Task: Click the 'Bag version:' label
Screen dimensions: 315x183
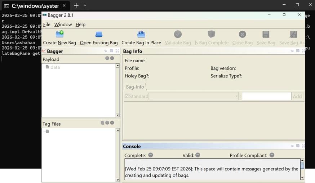Action: click(223, 68)
